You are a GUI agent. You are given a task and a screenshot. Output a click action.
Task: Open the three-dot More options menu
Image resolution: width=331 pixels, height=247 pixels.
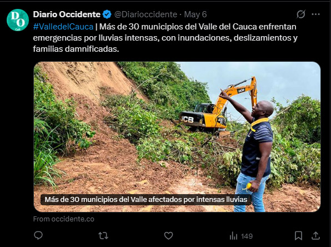[315, 14]
